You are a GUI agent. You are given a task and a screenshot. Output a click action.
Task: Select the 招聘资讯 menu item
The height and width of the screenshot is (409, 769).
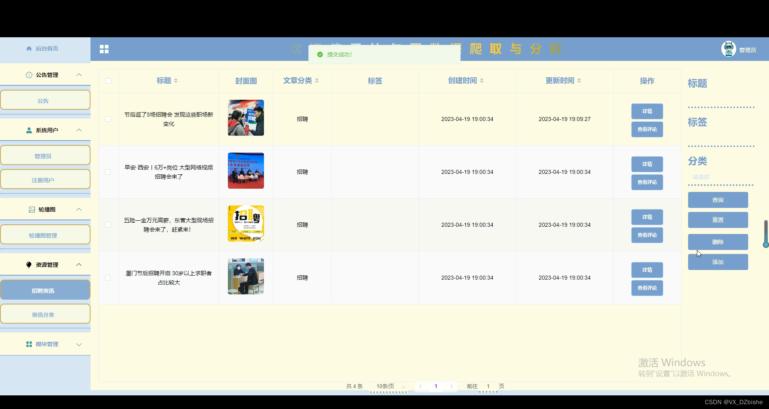point(45,290)
